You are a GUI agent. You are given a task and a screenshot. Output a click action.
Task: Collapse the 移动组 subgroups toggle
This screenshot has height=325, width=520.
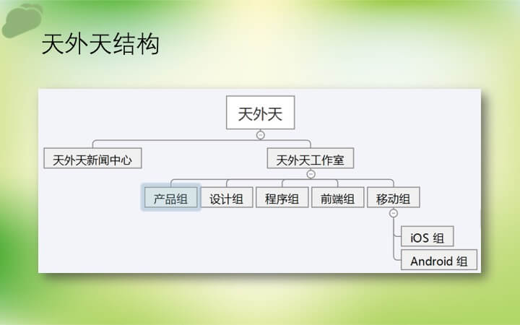coord(394,213)
